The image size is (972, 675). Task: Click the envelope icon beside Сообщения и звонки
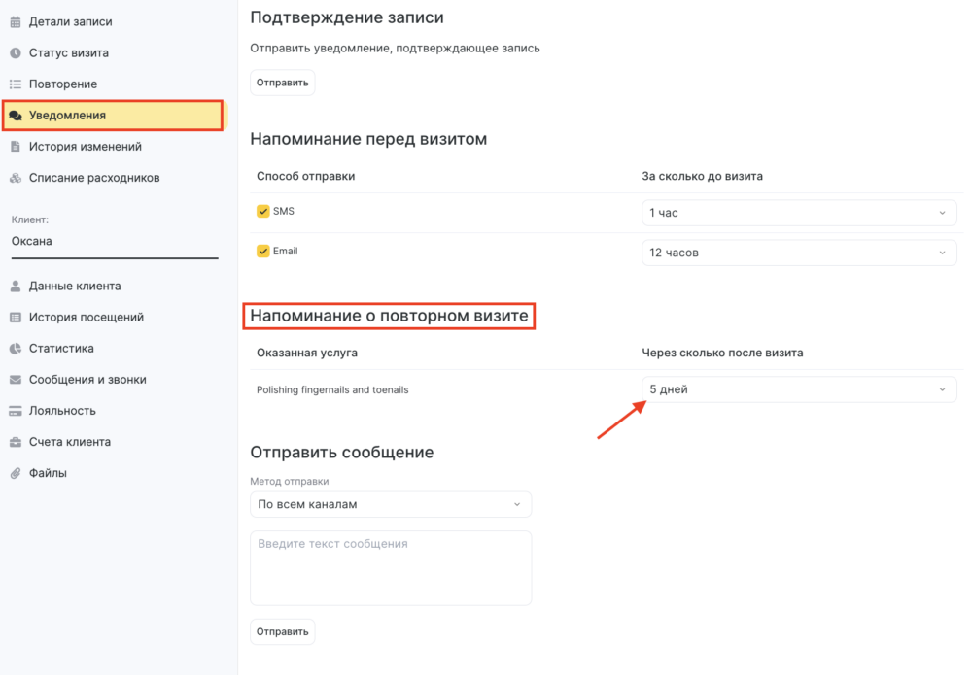click(16, 380)
